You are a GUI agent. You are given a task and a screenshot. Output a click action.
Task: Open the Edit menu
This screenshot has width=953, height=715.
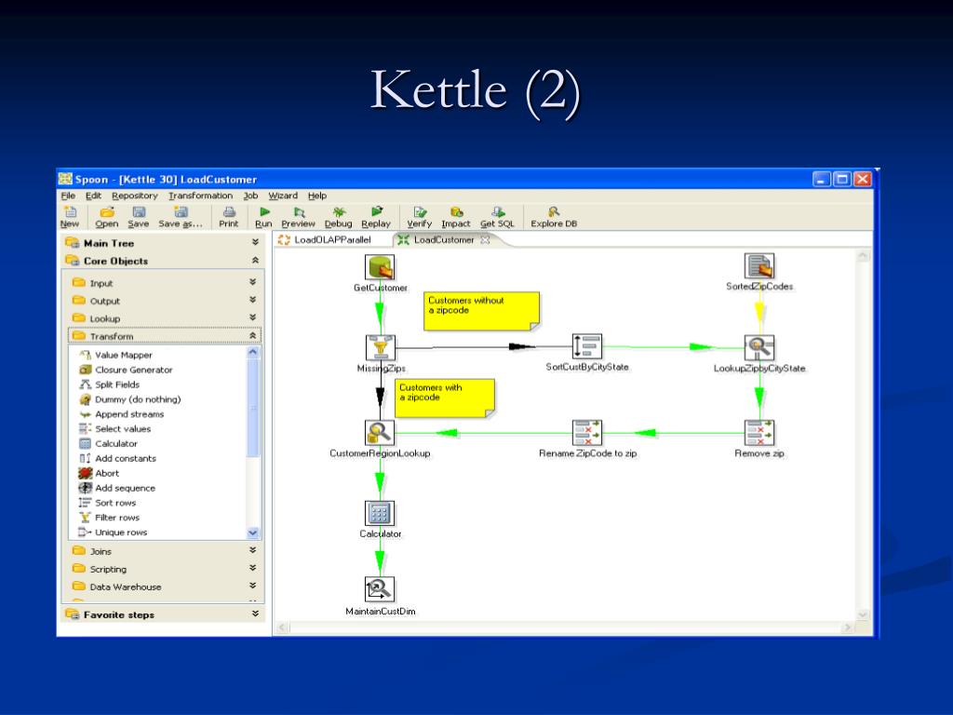point(93,196)
